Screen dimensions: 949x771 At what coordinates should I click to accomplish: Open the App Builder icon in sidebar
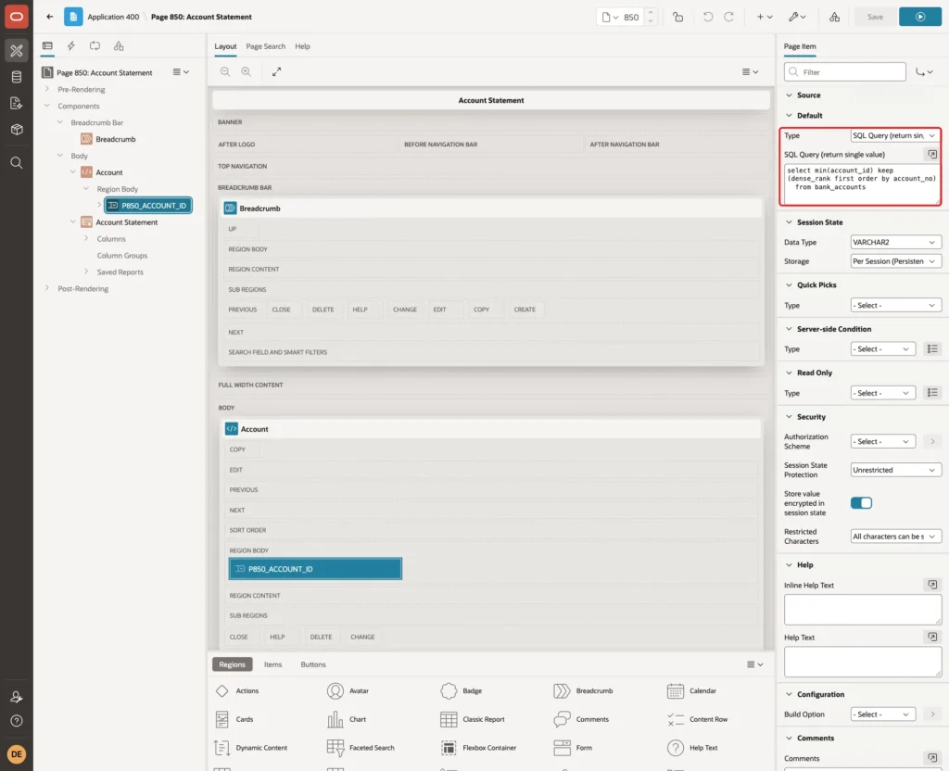pyautogui.click(x=17, y=51)
